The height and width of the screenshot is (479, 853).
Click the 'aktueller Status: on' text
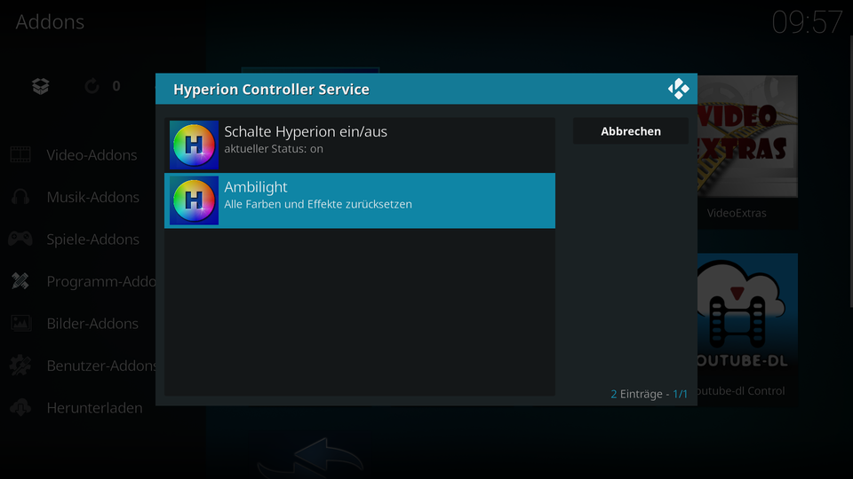[x=274, y=149]
